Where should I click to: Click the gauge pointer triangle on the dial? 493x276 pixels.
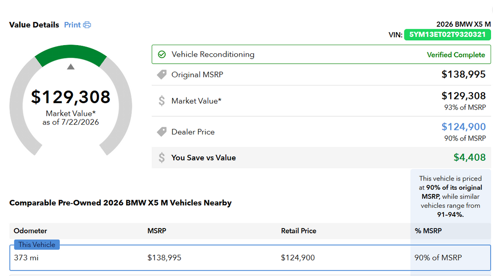coord(71,67)
